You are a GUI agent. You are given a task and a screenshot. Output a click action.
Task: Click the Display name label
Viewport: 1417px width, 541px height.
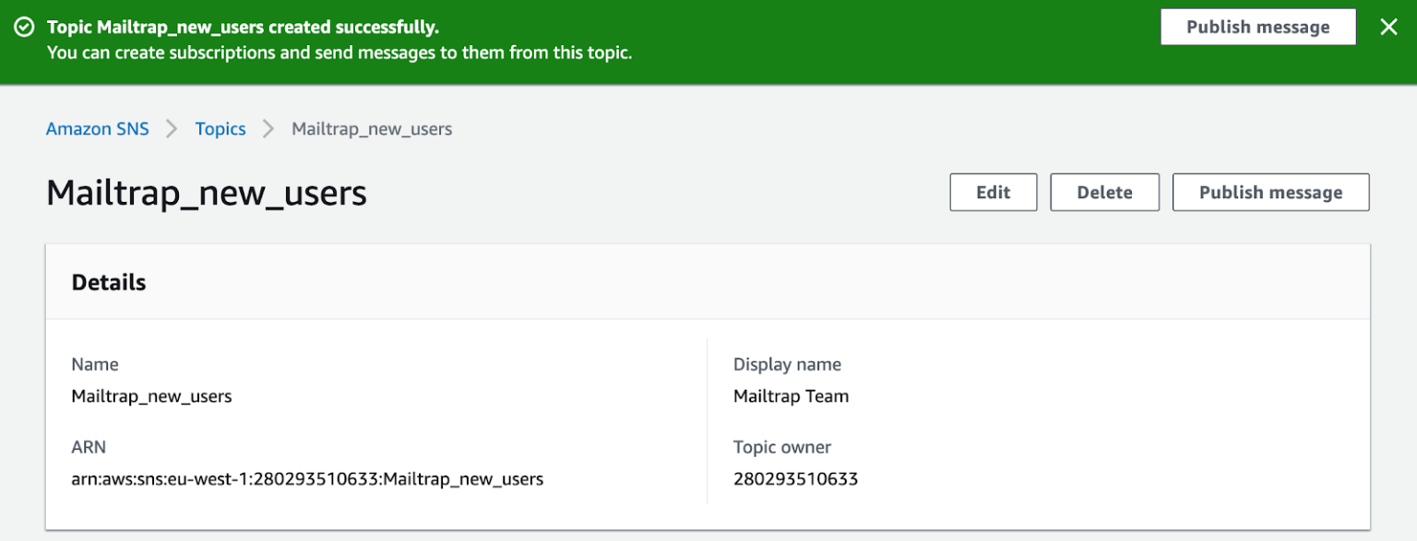[787, 364]
